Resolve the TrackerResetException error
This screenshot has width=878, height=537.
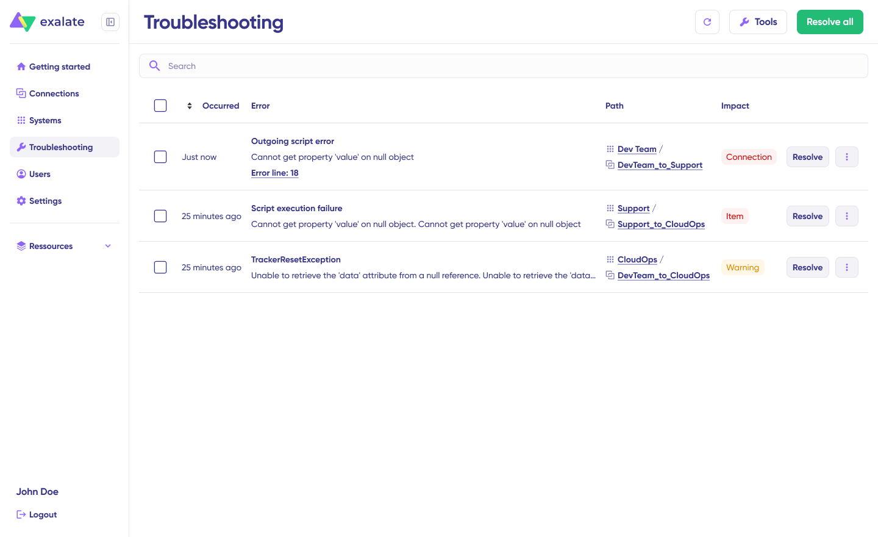807,267
